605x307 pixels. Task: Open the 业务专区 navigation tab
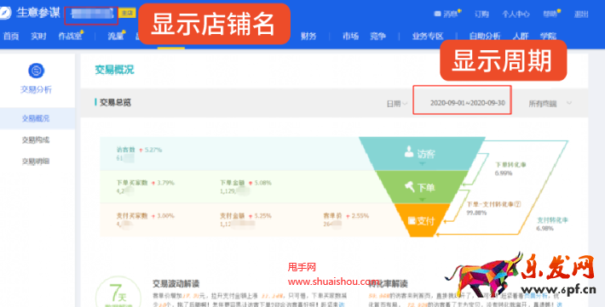point(428,37)
